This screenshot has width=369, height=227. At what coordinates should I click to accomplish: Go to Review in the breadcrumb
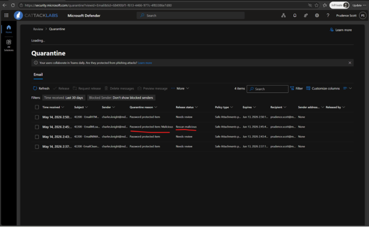tap(38, 29)
